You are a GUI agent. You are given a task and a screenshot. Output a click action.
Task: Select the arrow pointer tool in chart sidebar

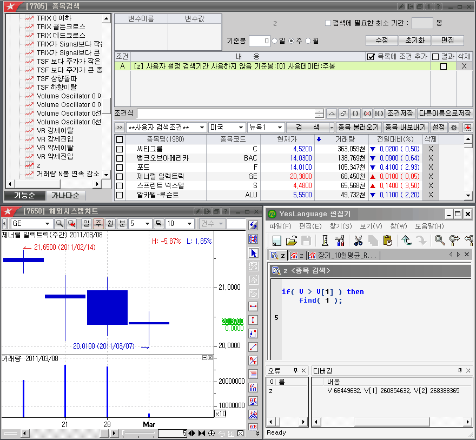coord(253,253)
